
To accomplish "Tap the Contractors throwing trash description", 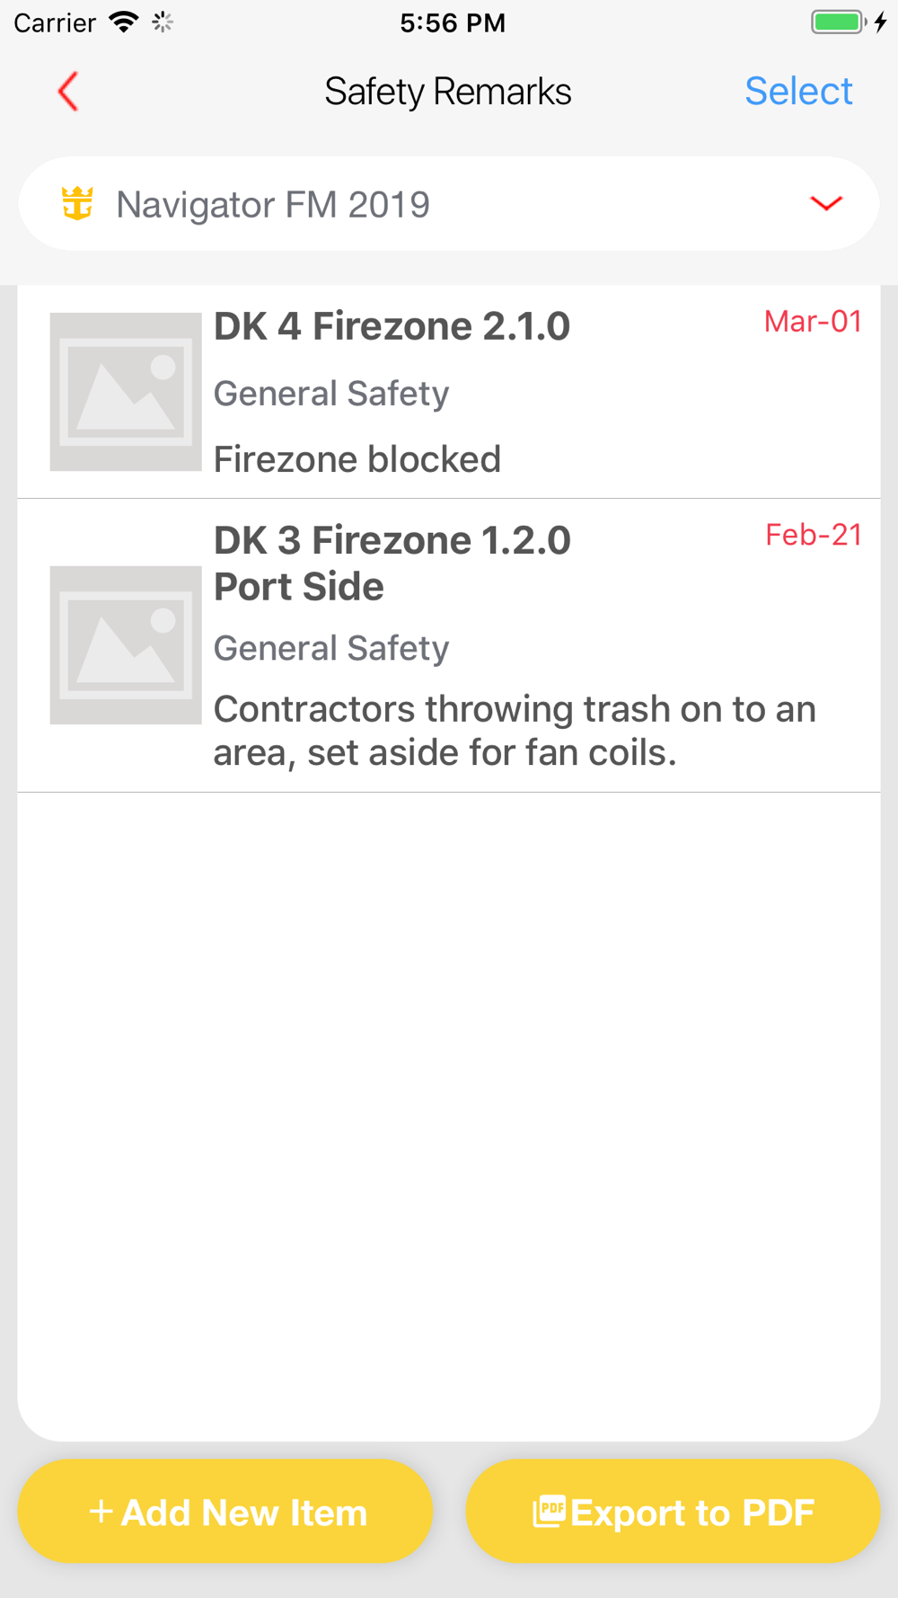I will click(515, 731).
